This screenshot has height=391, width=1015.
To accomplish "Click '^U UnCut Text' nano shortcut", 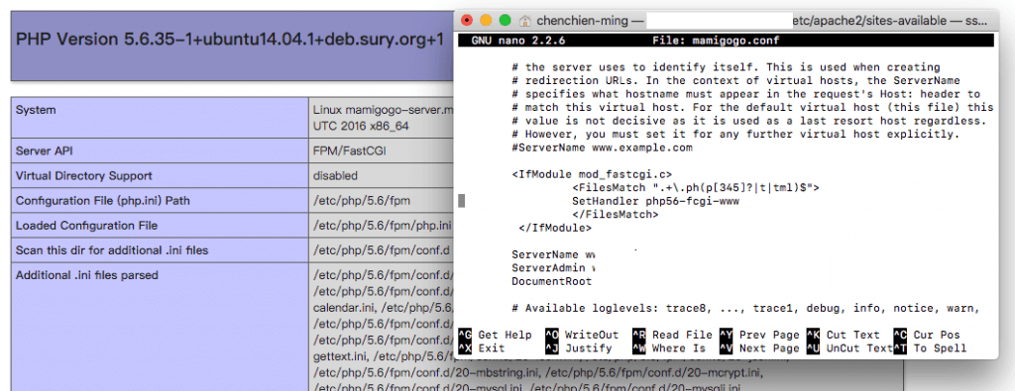I will (x=849, y=348).
